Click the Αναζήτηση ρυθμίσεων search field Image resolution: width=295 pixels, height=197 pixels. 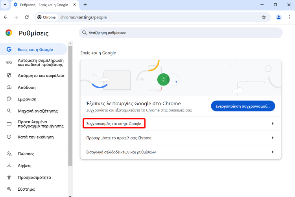[x=181, y=33]
